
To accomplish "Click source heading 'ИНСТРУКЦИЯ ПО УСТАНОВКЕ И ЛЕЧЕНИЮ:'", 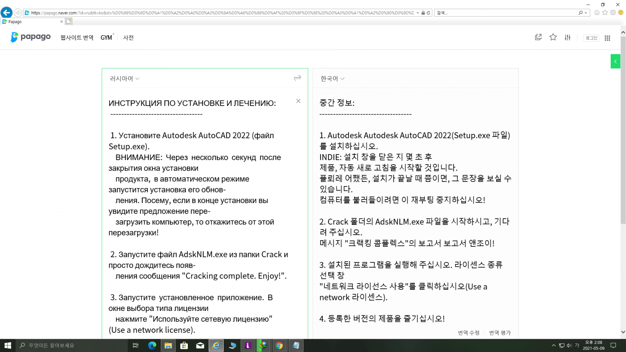I will pos(192,103).
